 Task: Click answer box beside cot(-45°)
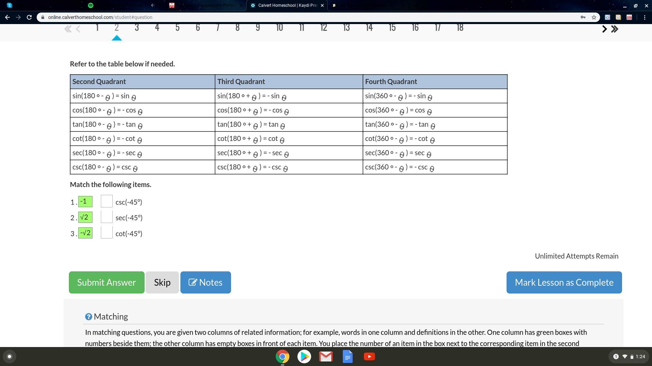click(107, 233)
